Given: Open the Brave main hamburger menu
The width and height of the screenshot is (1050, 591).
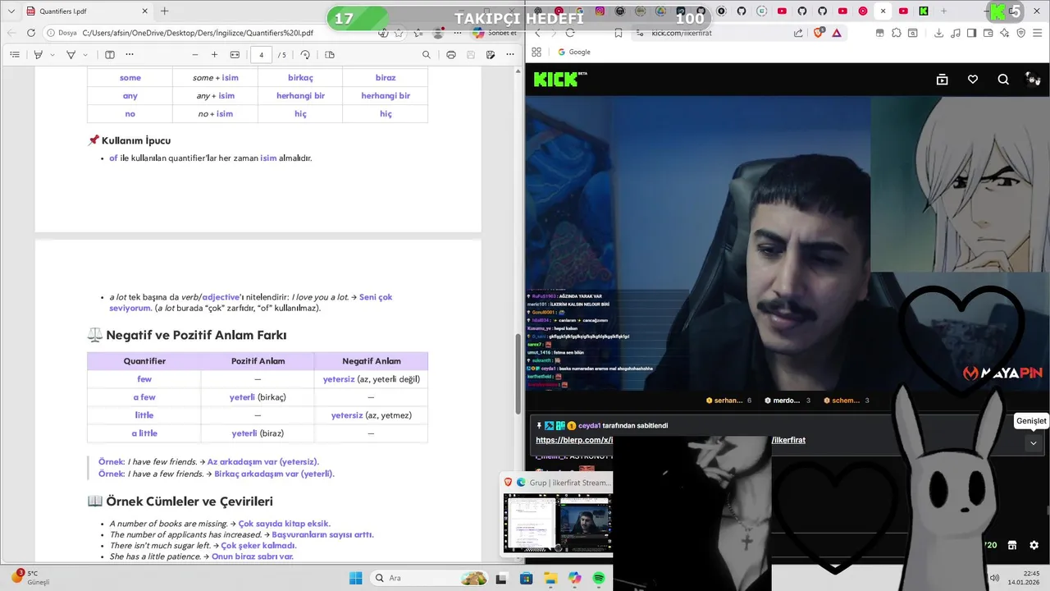Looking at the screenshot, I should click(x=1039, y=33).
